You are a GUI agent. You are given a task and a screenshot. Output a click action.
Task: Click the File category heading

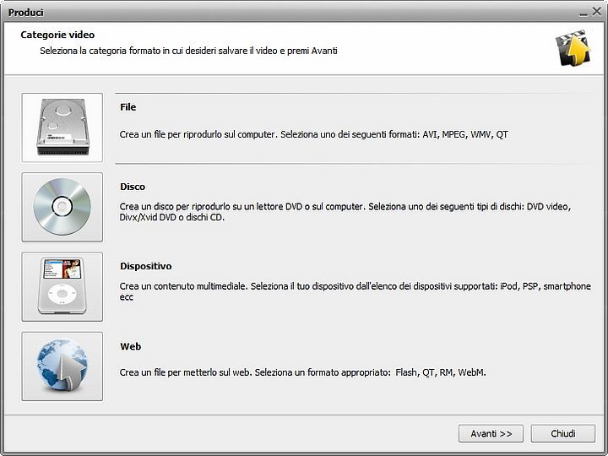tap(128, 107)
